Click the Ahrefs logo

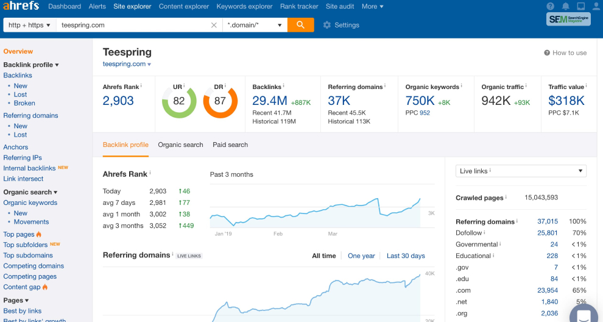click(x=21, y=5)
